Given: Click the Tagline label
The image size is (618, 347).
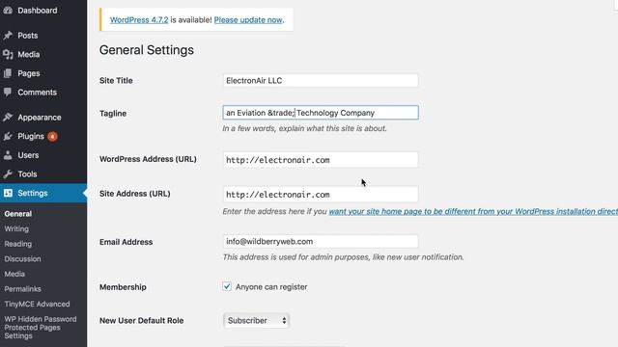Looking at the screenshot, I should point(113,114).
